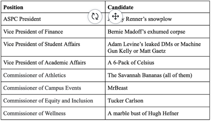Click the circular rotate arrows icon
Image resolution: width=211 pixels, height=121 pixels.
coord(95,16)
